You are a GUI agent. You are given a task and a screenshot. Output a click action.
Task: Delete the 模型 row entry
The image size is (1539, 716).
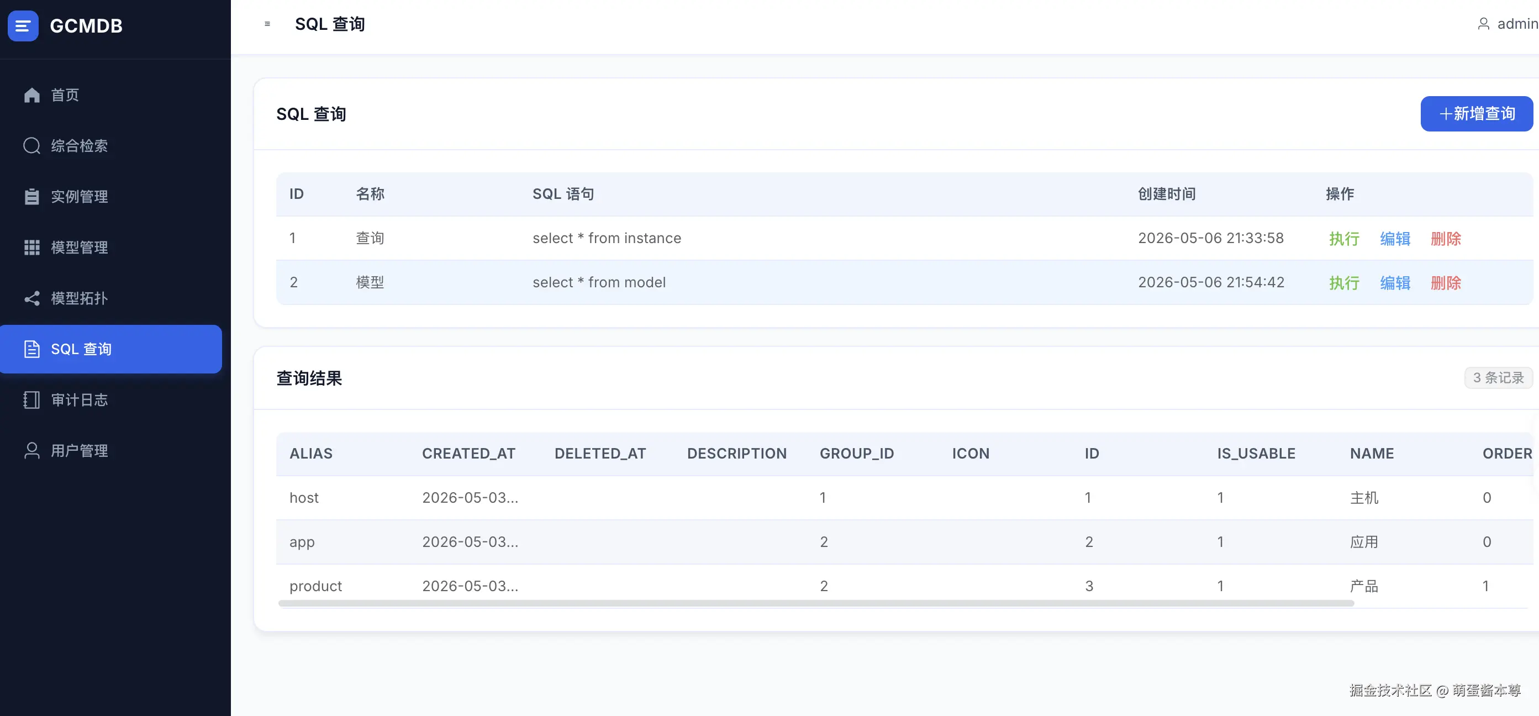(x=1446, y=283)
